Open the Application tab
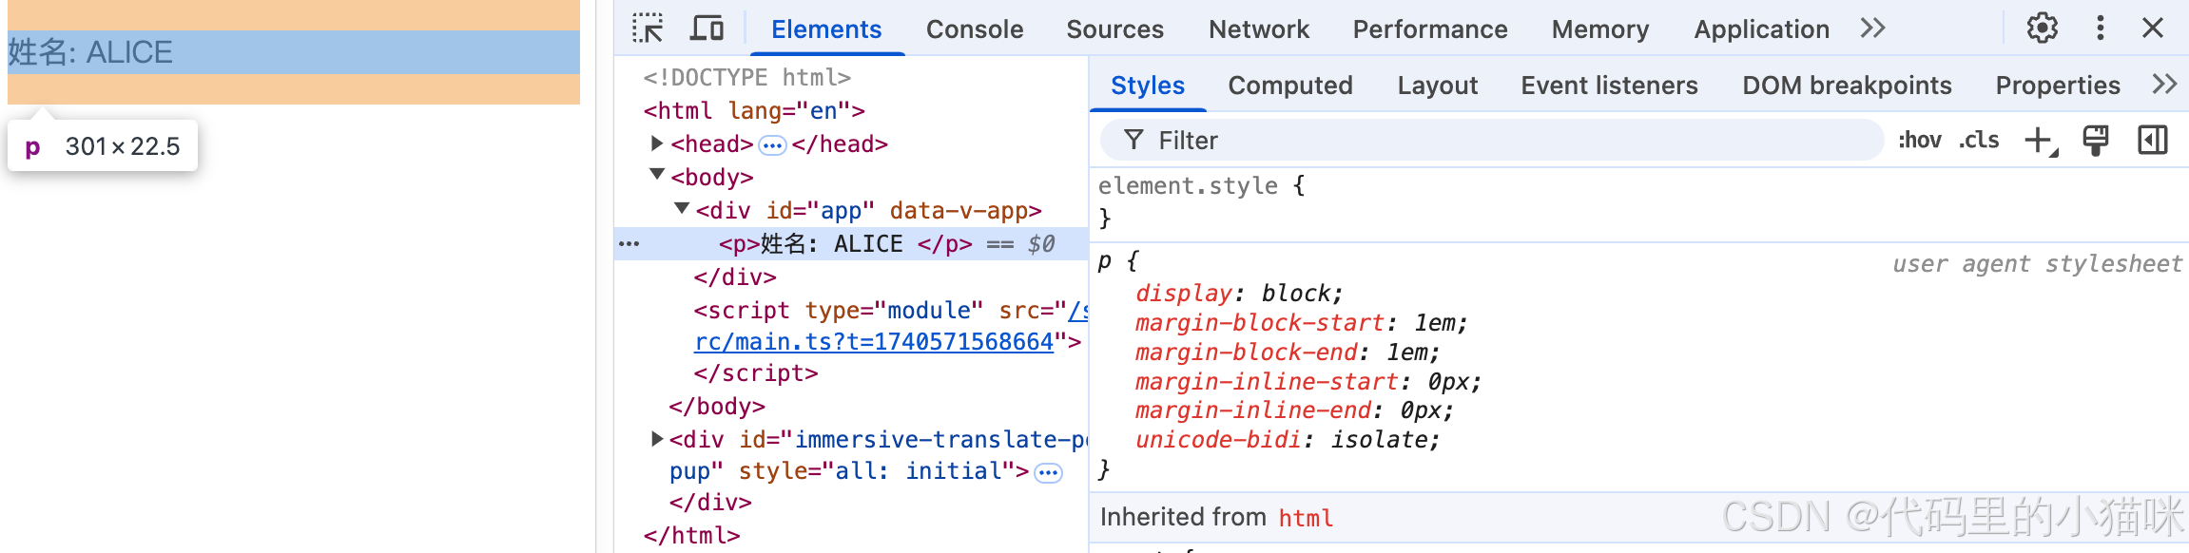Screen dimensions: 2189x553 (1761, 29)
